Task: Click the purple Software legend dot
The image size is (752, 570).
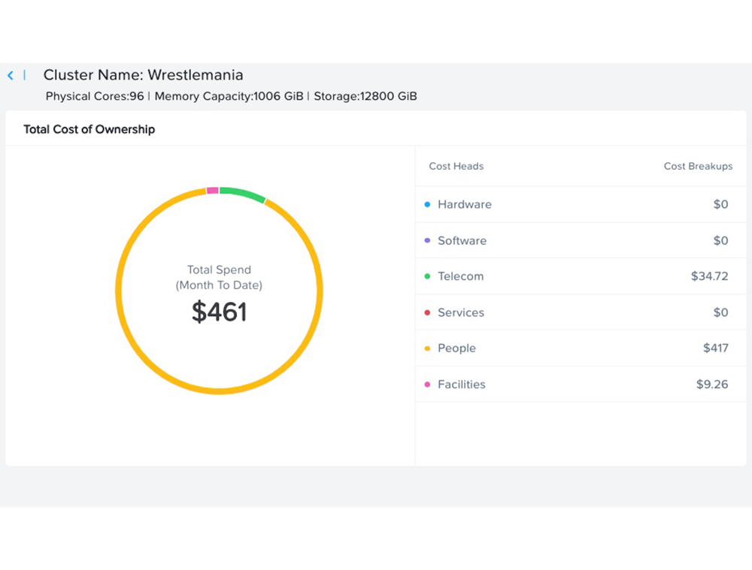Action: click(427, 240)
